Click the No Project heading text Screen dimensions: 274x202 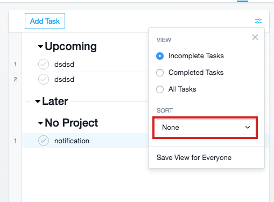[72, 123]
